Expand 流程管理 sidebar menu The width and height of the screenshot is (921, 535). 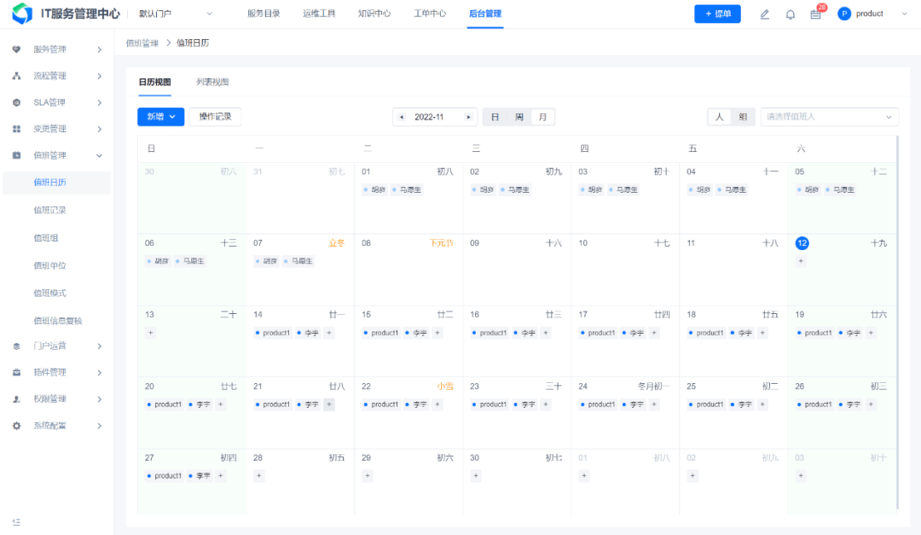[99, 76]
